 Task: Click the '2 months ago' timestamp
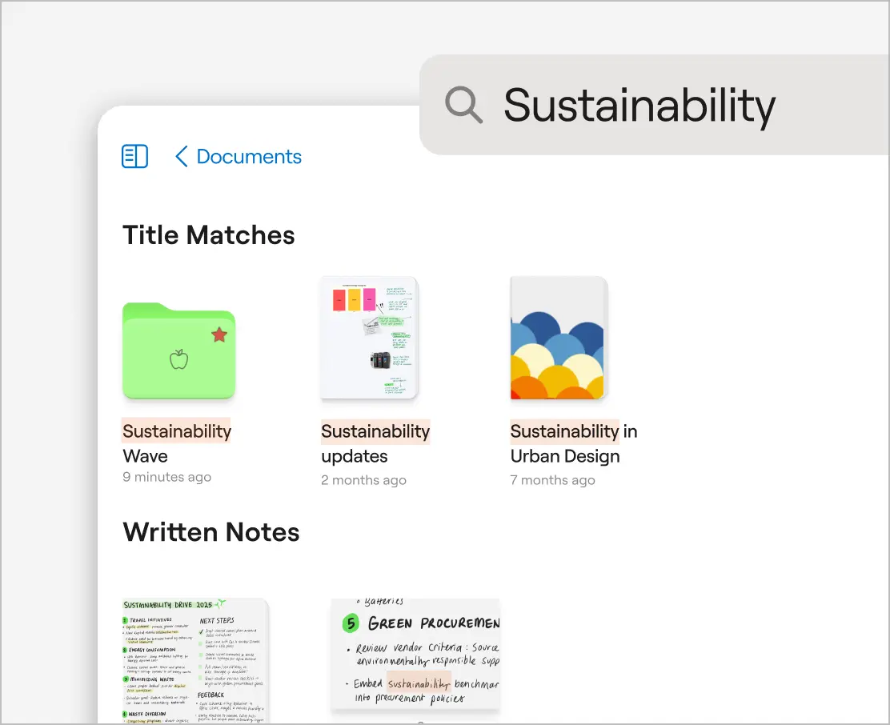click(x=363, y=480)
